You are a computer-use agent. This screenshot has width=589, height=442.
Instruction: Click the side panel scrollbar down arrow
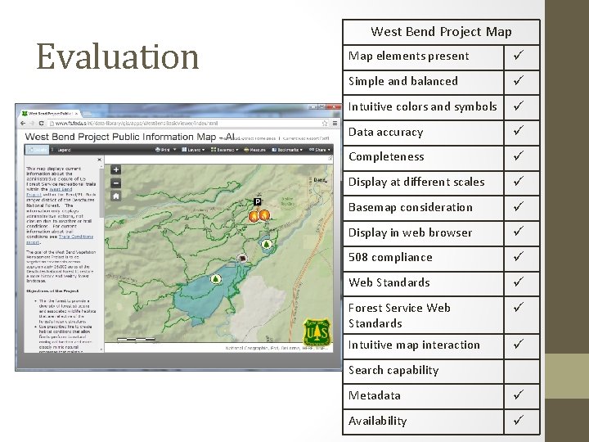101,350
